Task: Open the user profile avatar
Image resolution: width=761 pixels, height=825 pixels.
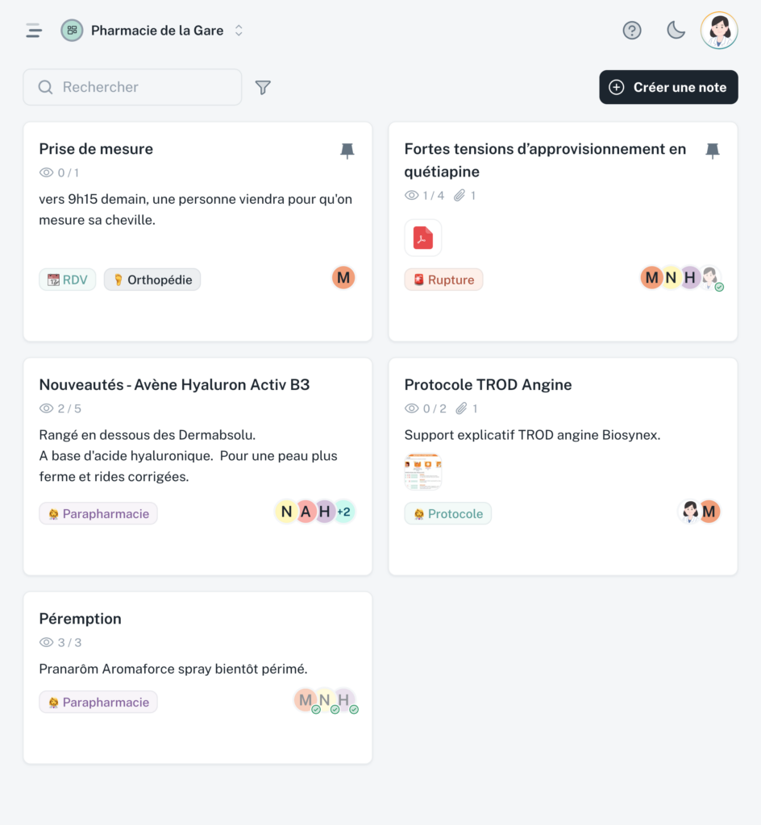Action: tap(719, 31)
